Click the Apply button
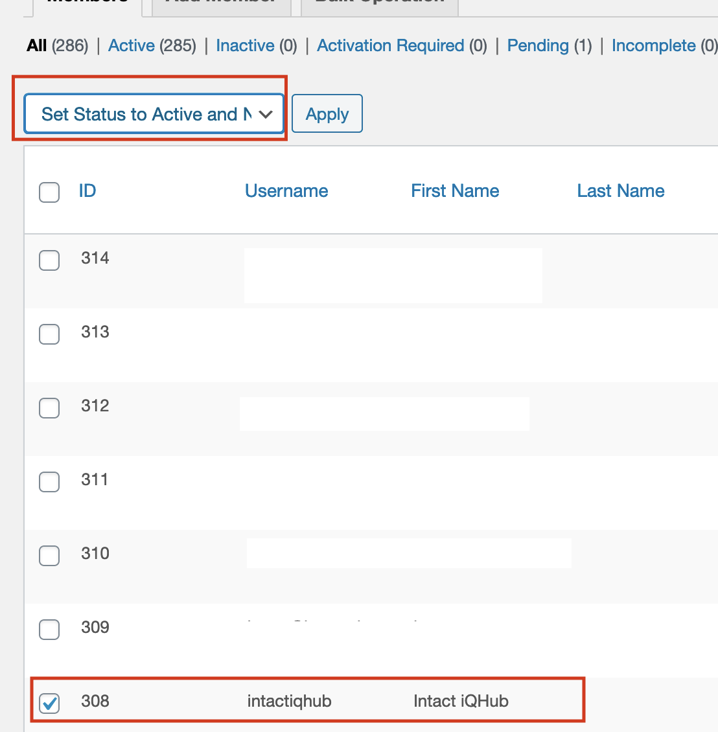Viewport: 718px width, 732px height. [x=327, y=113]
